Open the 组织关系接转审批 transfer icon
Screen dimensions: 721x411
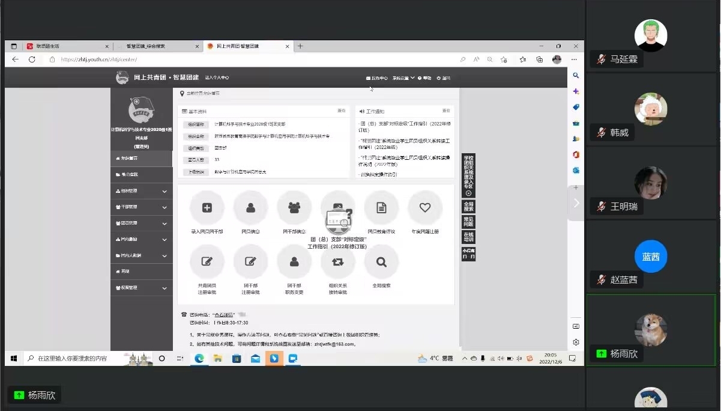click(x=337, y=262)
